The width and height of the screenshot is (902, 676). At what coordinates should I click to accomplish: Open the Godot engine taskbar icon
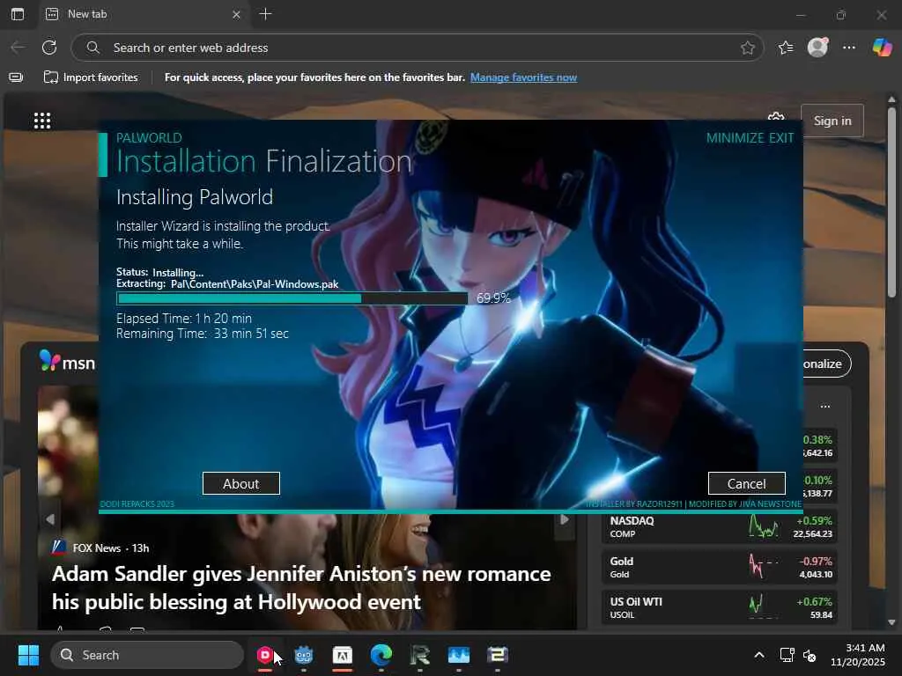(x=303, y=655)
